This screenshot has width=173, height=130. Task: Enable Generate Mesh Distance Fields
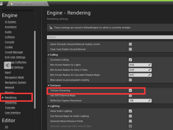point(130,121)
